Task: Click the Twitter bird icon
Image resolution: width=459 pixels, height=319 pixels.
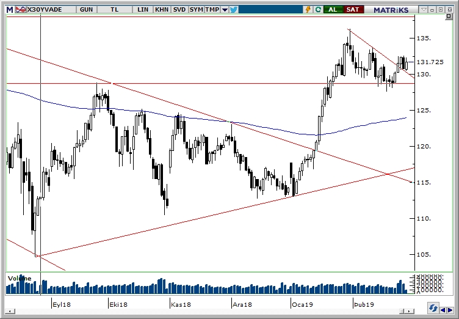Action: (234, 10)
